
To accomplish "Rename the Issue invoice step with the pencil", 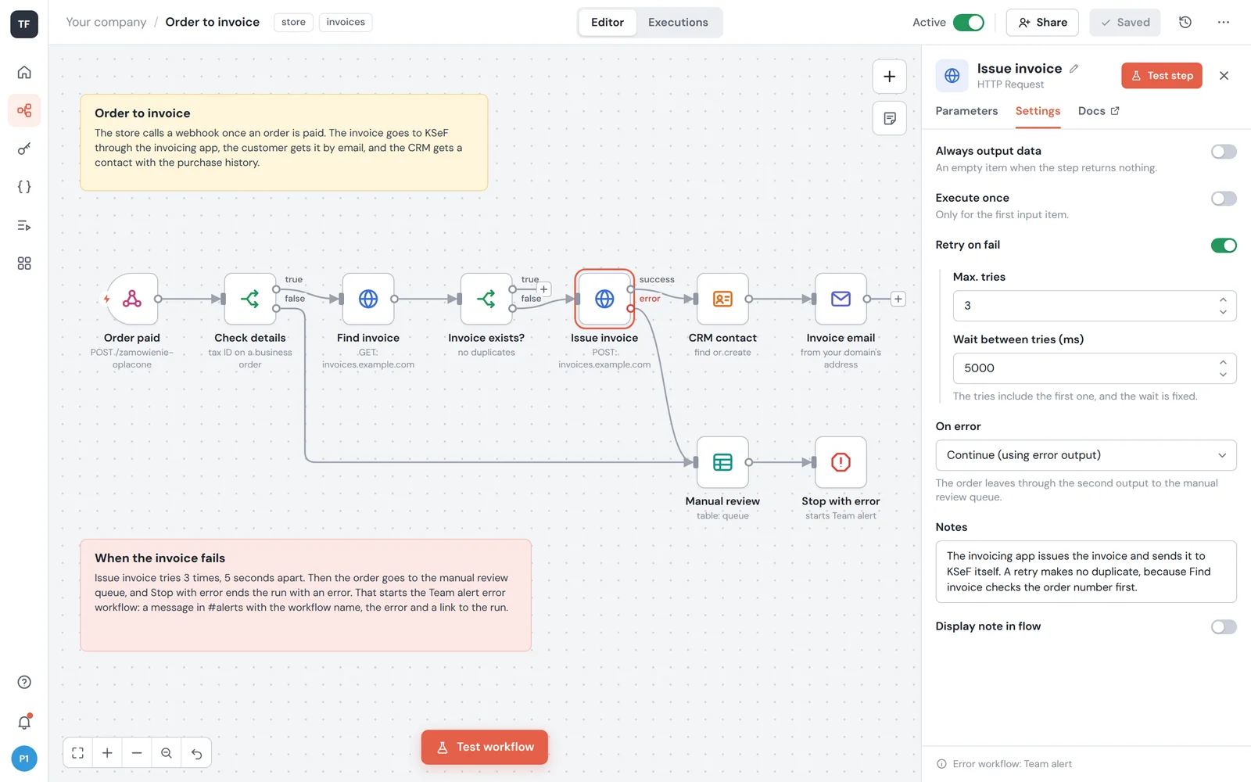I will pos(1074,69).
